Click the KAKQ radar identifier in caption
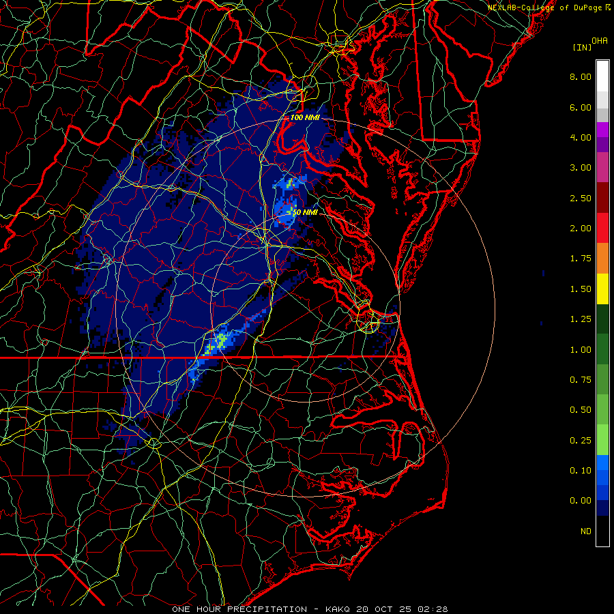 [339, 609]
